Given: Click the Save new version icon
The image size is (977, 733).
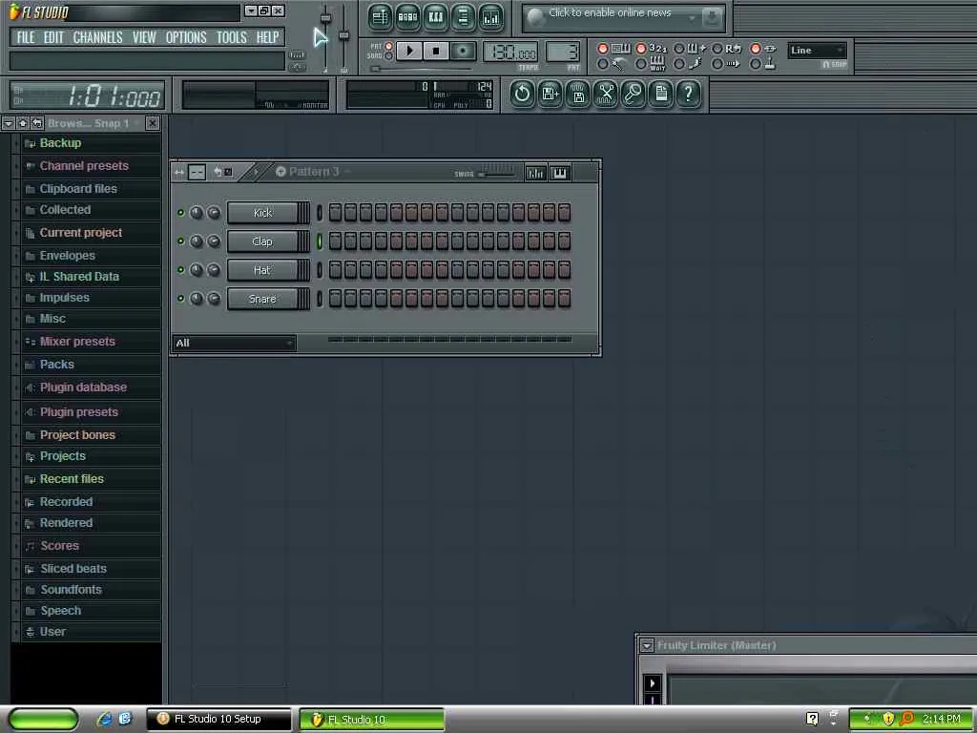Looking at the screenshot, I should (x=551, y=94).
